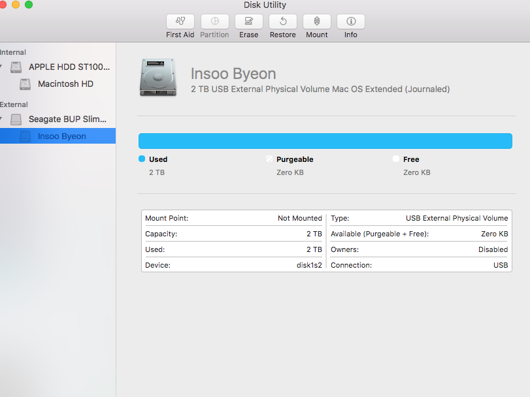
Task: Click the white Free legend swatch
Action: coord(396,159)
